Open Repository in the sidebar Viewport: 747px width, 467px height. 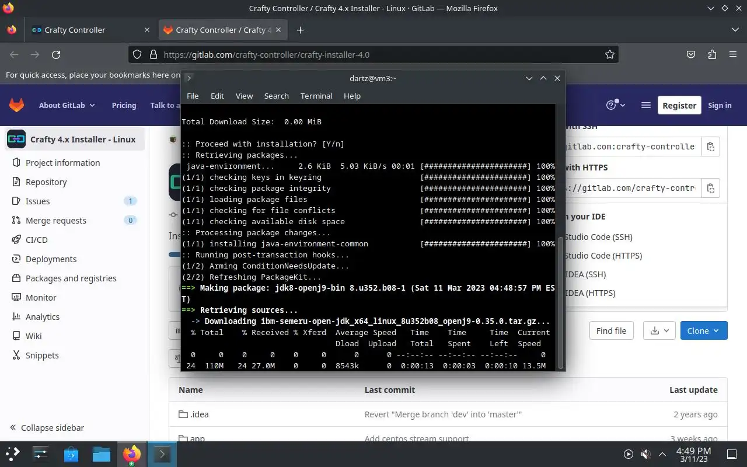click(75, 182)
